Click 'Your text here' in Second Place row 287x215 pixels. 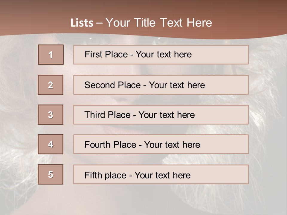coord(177,85)
